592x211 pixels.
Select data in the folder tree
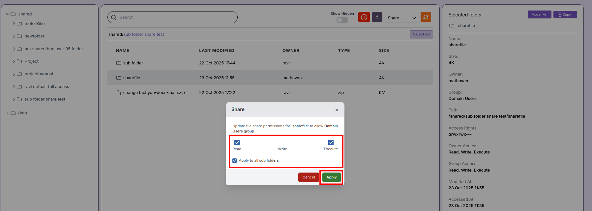[x=23, y=113]
